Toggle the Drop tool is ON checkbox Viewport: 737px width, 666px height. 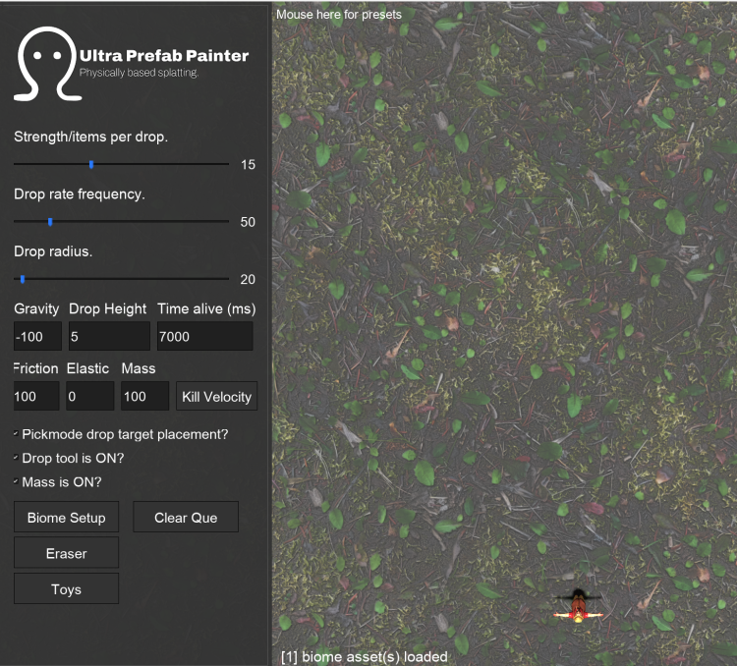pos(17,458)
